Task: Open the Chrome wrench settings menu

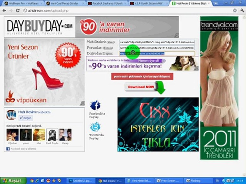Action: (242, 10)
